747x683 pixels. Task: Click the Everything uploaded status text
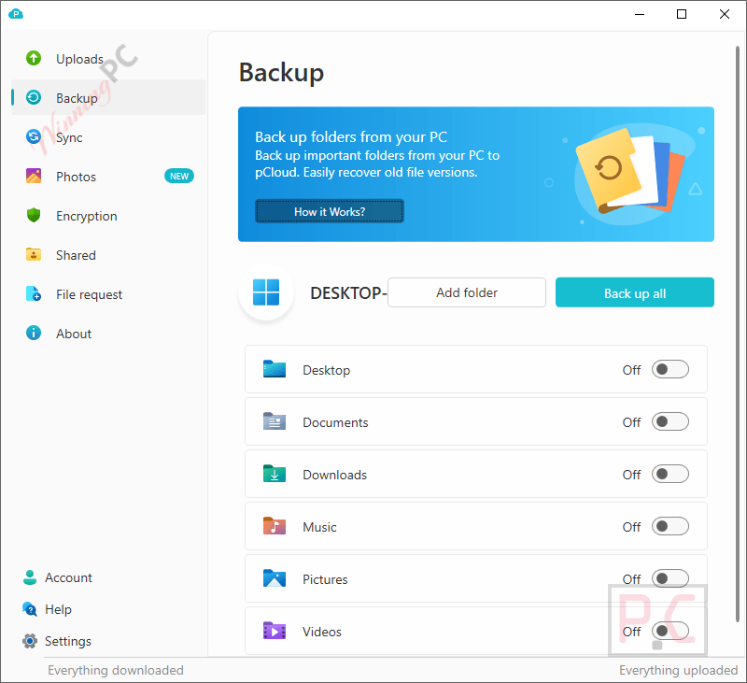679,670
